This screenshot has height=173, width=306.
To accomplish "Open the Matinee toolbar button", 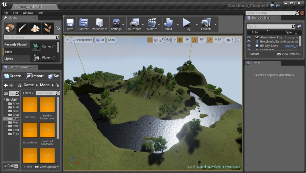I will [152, 24].
